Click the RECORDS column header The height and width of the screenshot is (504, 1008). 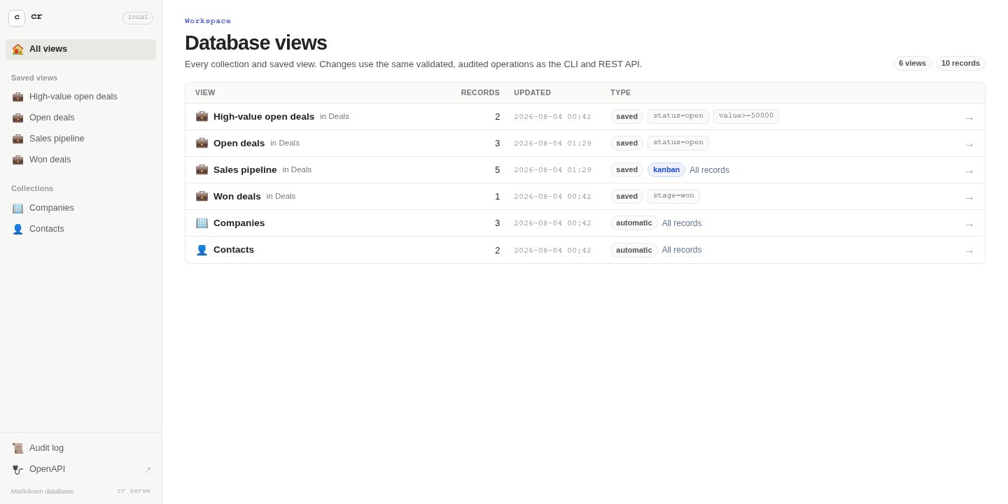click(480, 92)
